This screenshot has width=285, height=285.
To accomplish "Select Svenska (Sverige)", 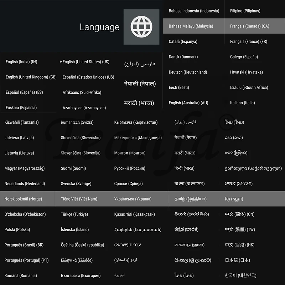I will (x=76, y=183).
